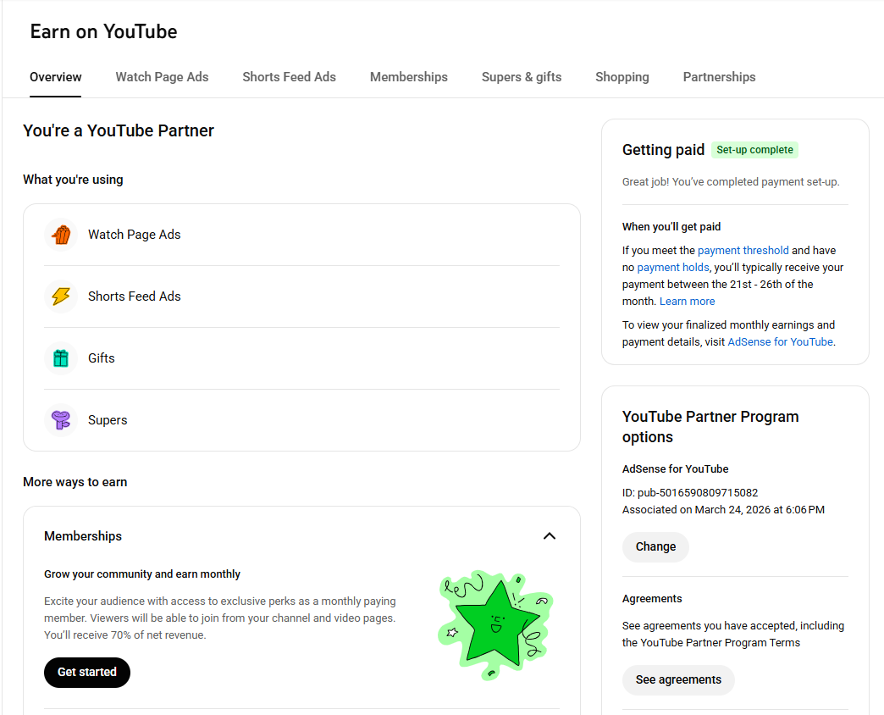Screen dimensions: 884x715
Task: Click the Gifts present box icon
Action: tap(61, 358)
